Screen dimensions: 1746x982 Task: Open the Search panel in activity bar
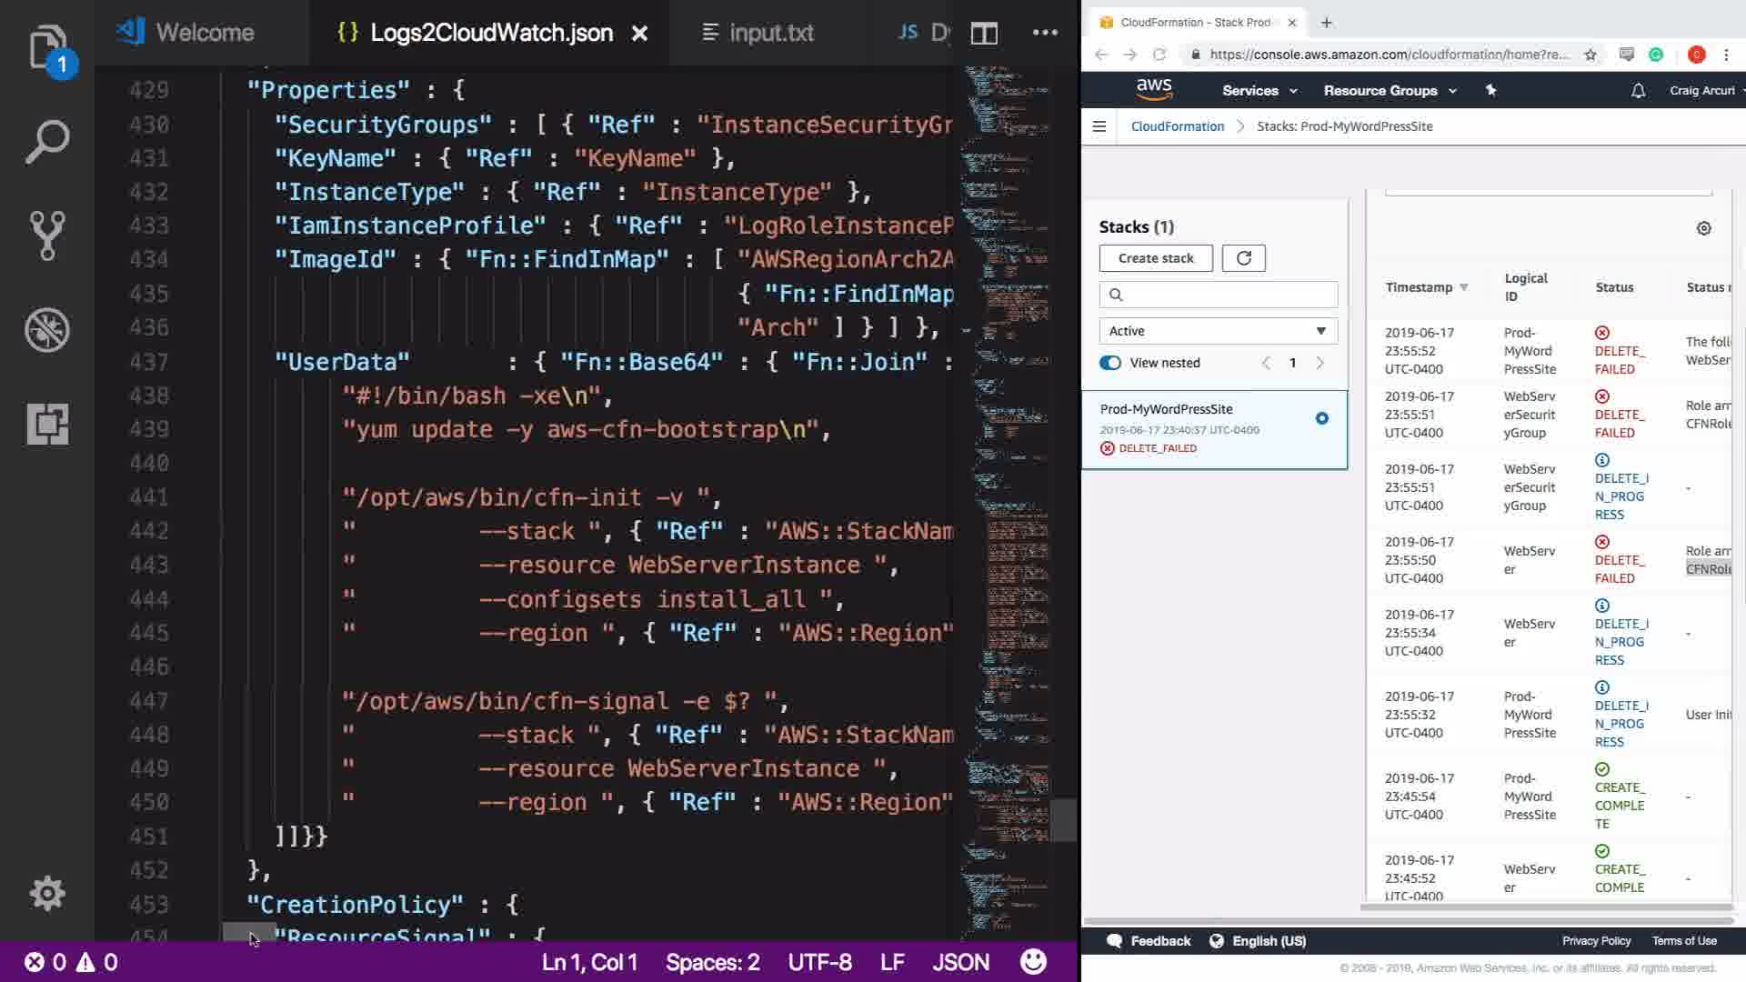47,141
